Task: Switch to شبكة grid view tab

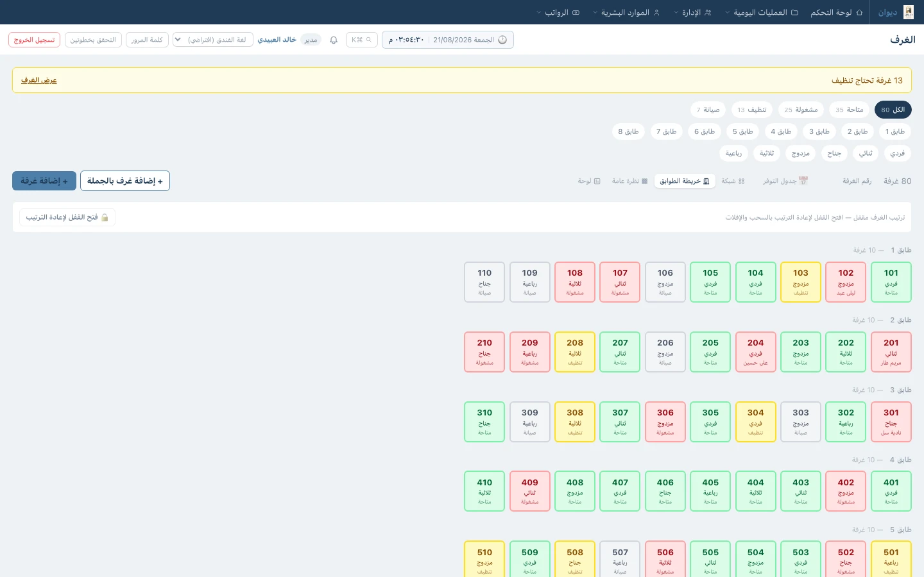Action: pyautogui.click(x=733, y=181)
